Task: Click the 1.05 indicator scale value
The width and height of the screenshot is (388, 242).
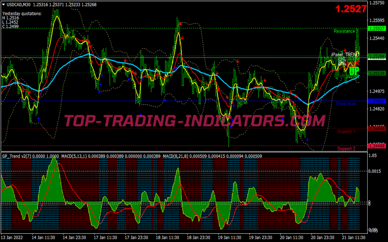Action: (x=372, y=155)
